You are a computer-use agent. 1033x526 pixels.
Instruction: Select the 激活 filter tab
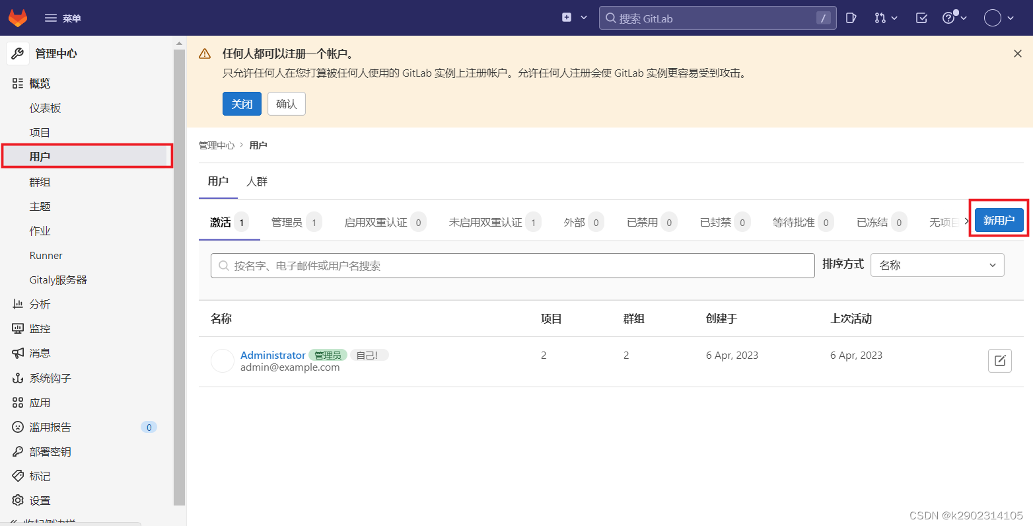point(229,223)
